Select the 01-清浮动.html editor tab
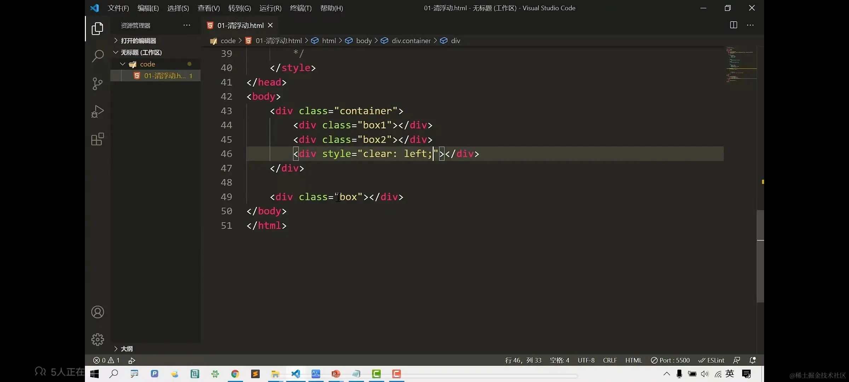The width and height of the screenshot is (849, 382). click(240, 25)
